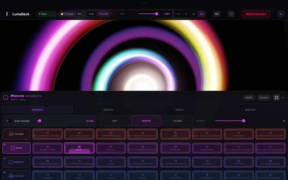Trigger scene pad 15 Lattice
The image size is (288, 180).
coord(111,176)
